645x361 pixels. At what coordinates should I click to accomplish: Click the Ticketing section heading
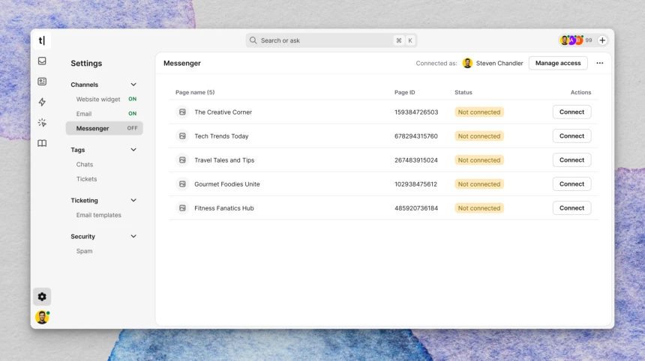[84, 201]
